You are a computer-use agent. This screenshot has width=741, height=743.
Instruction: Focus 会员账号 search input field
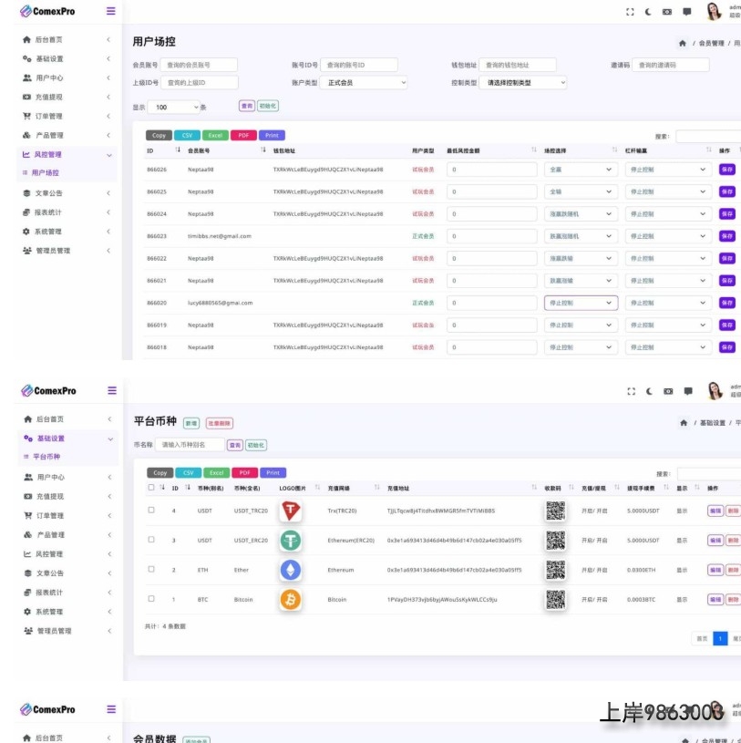(x=199, y=65)
